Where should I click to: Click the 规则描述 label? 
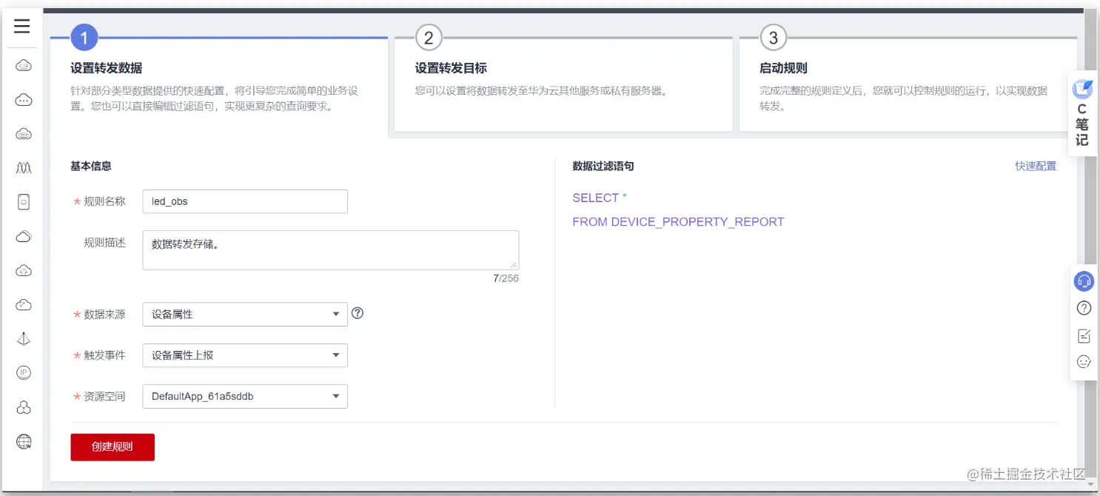click(x=105, y=243)
